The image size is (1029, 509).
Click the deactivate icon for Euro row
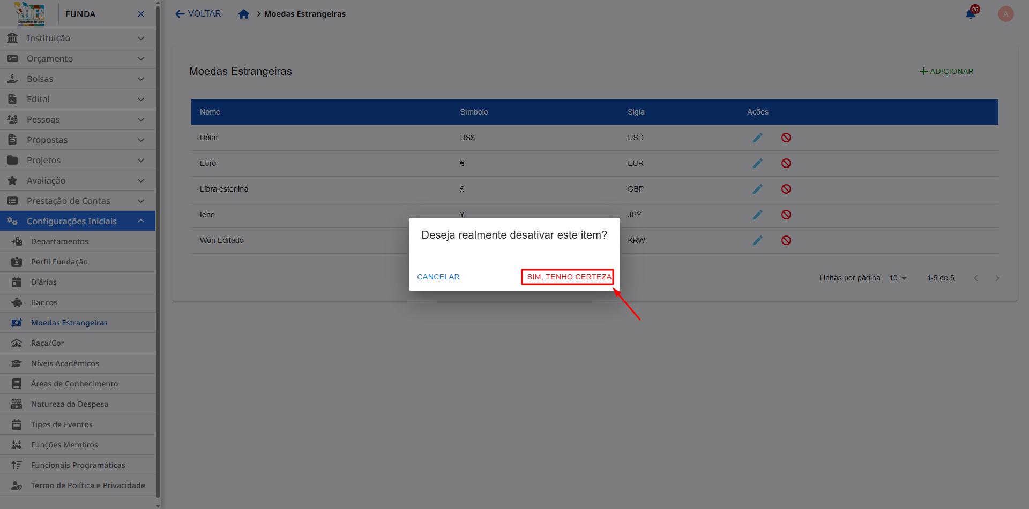pos(786,163)
